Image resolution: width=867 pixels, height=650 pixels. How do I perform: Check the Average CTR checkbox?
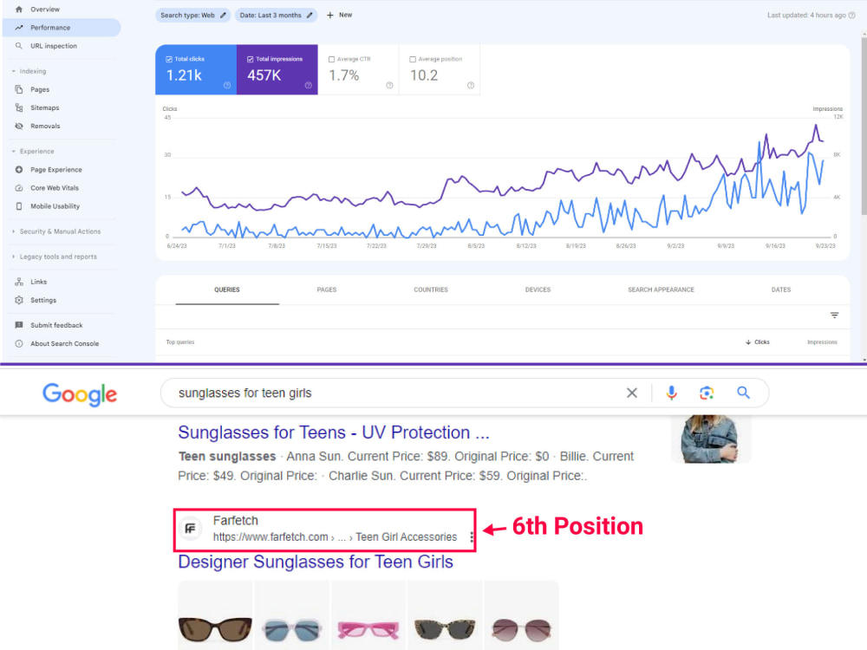point(331,59)
